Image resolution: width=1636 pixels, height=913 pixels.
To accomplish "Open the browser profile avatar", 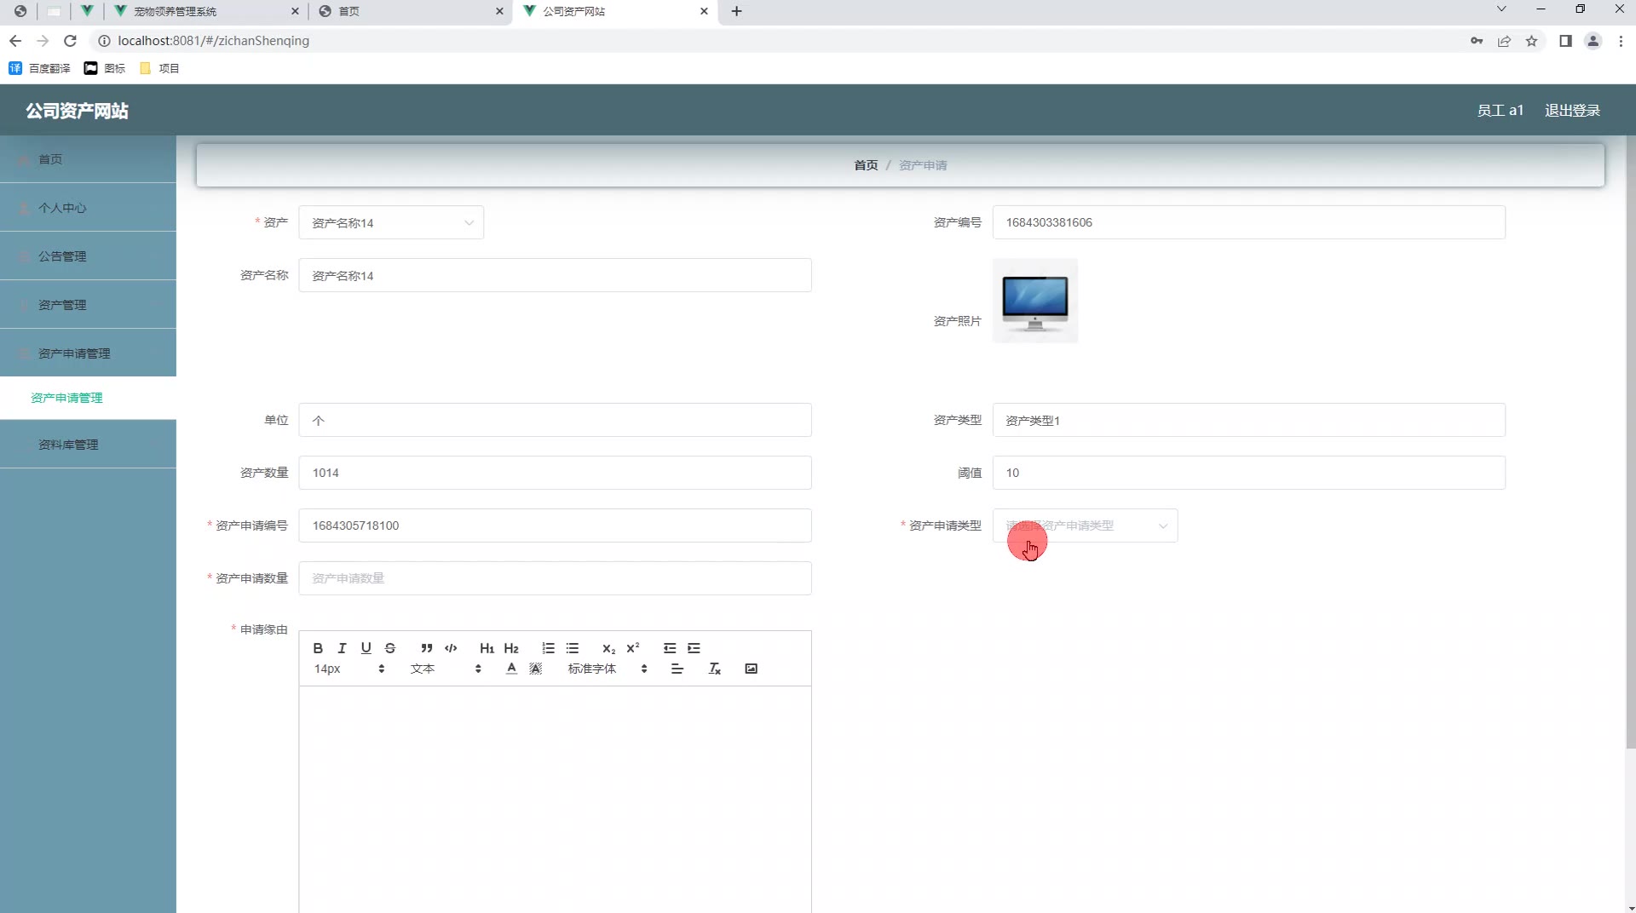I will point(1593,41).
